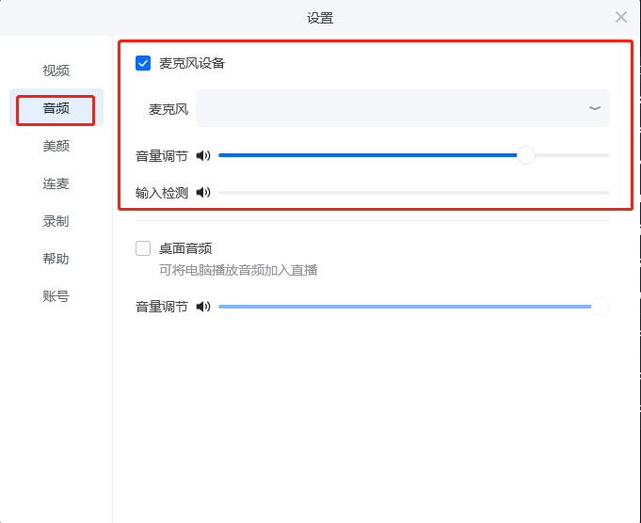Show the 帮助 section

pyautogui.click(x=56, y=259)
